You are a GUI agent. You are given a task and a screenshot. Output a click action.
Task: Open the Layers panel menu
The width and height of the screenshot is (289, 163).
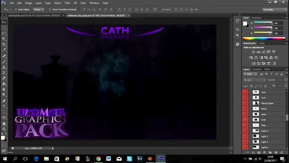[286, 69]
